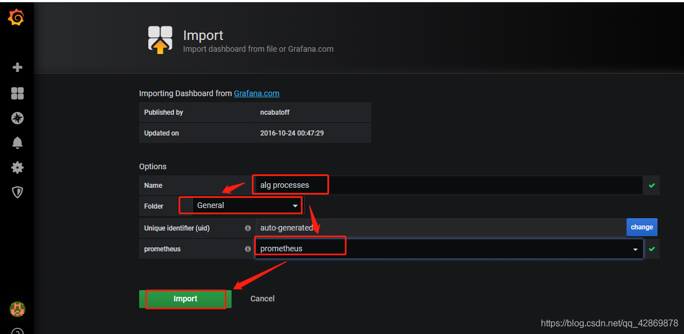
Task: Open Configuration via the gear icon
Action: pyautogui.click(x=17, y=168)
